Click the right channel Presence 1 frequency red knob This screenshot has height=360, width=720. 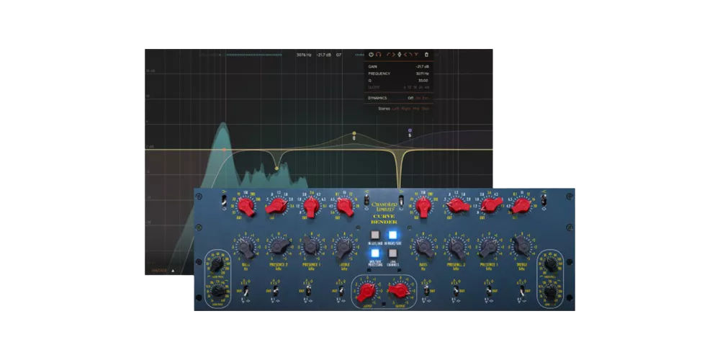pyautogui.click(x=491, y=204)
